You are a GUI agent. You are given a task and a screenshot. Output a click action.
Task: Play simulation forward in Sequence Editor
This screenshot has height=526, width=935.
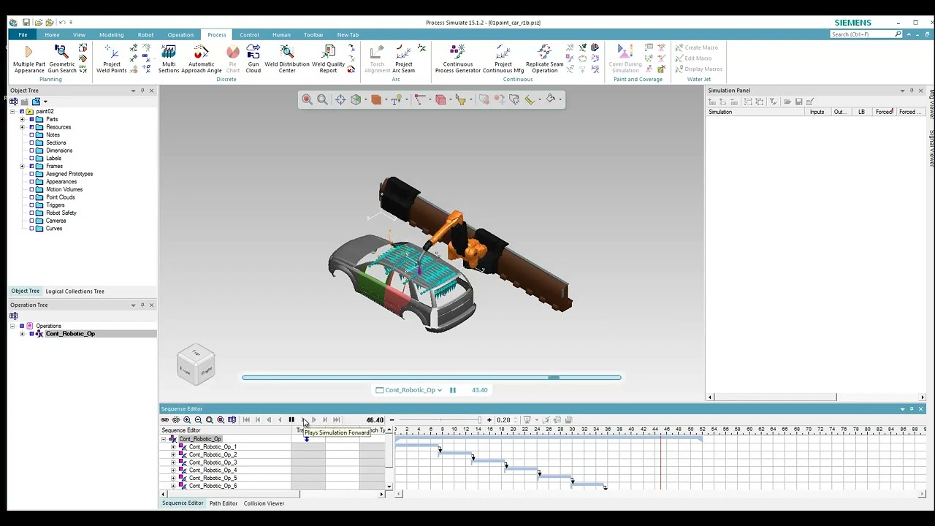(303, 420)
